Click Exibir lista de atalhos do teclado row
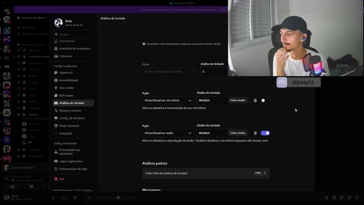The width and height of the screenshot is (364, 205). (x=206, y=173)
